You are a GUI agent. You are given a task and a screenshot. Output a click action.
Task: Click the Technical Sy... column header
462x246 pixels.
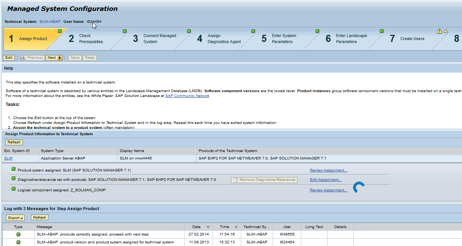[x=257, y=227]
